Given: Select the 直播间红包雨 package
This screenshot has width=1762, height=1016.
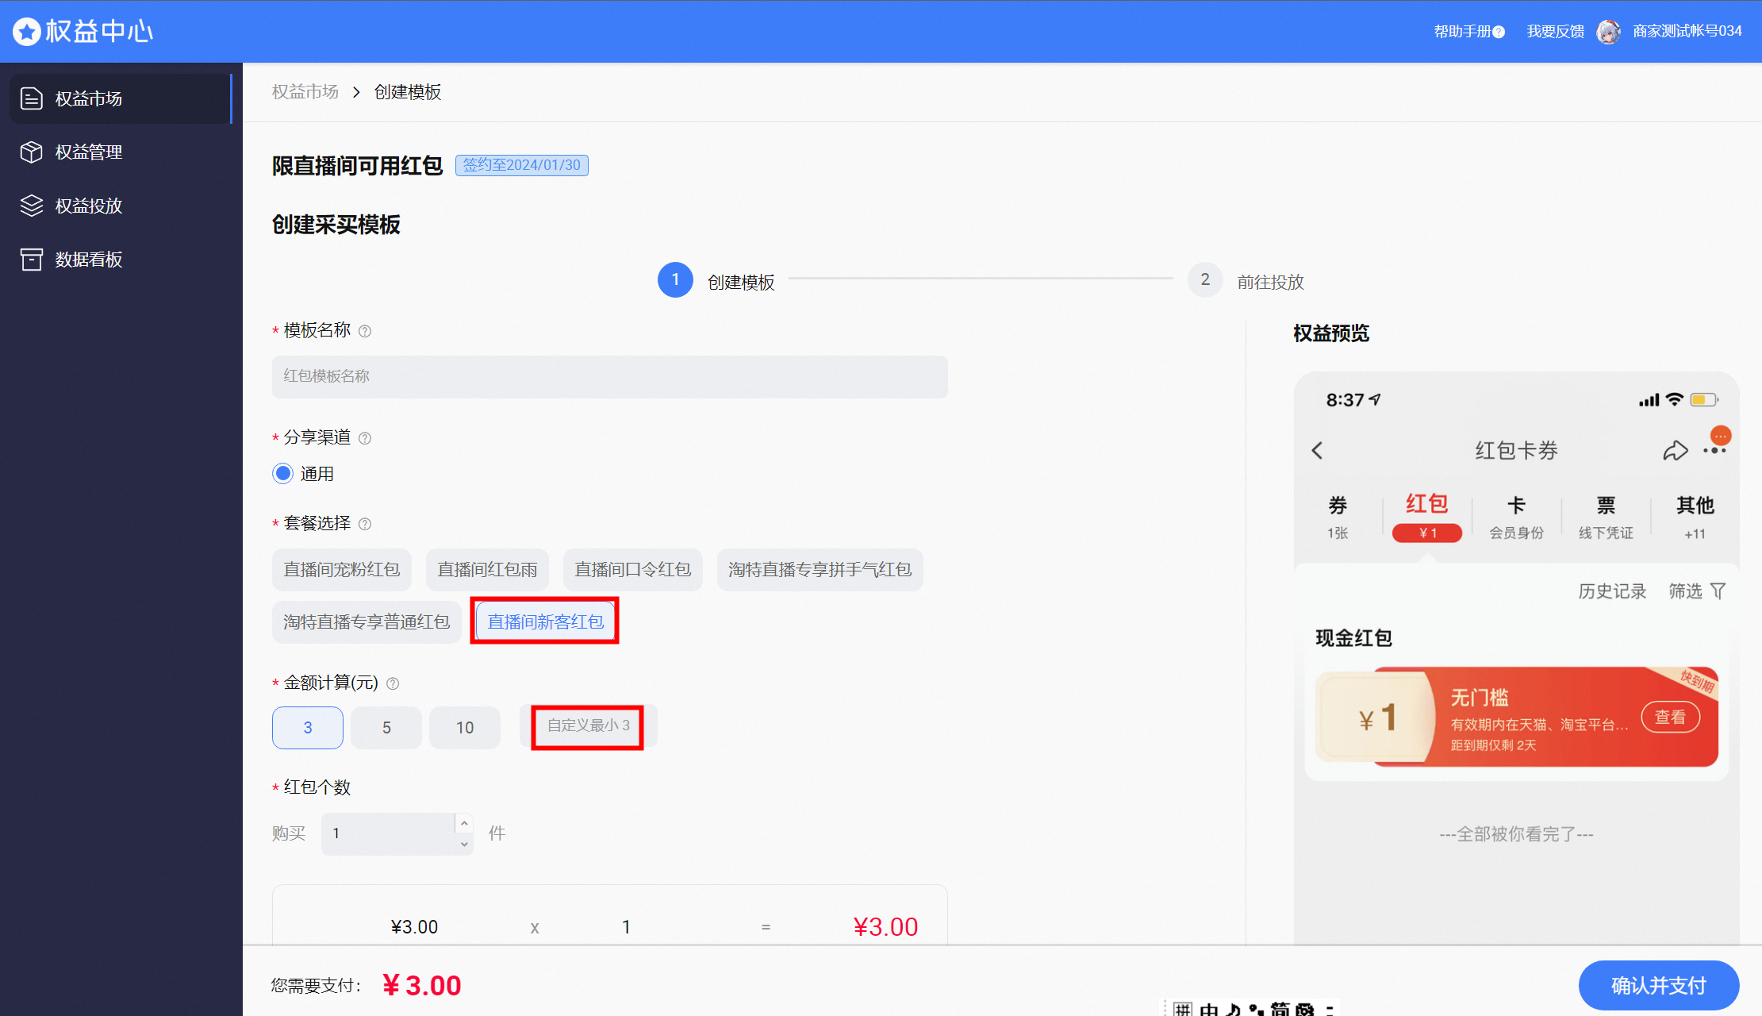Looking at the screenshot, I should tap(487, 570).
